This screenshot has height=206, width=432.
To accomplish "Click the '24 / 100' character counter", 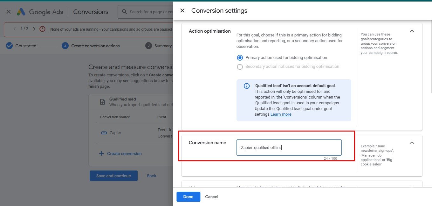I will point(331,158).
